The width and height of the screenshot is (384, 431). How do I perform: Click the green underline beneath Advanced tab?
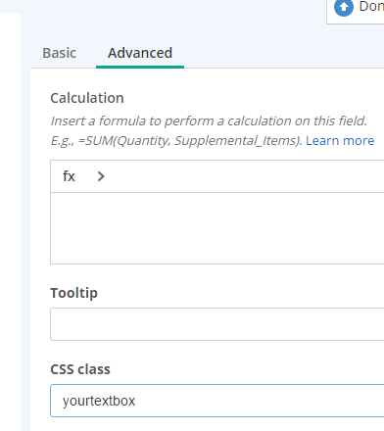pyautogui.click(x=140, y=67)
